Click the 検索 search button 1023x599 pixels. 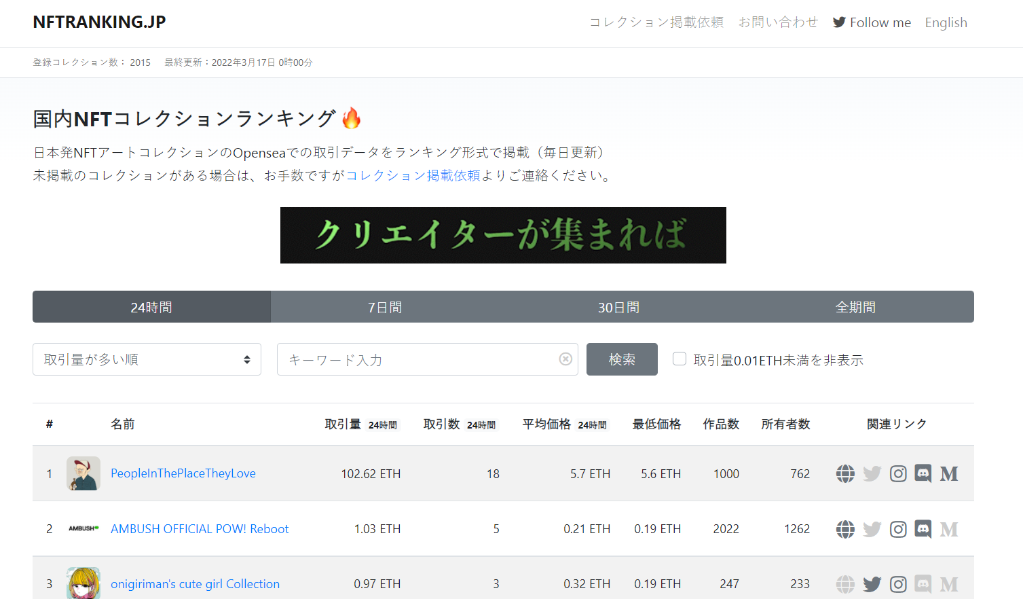[x=622, y=359]
